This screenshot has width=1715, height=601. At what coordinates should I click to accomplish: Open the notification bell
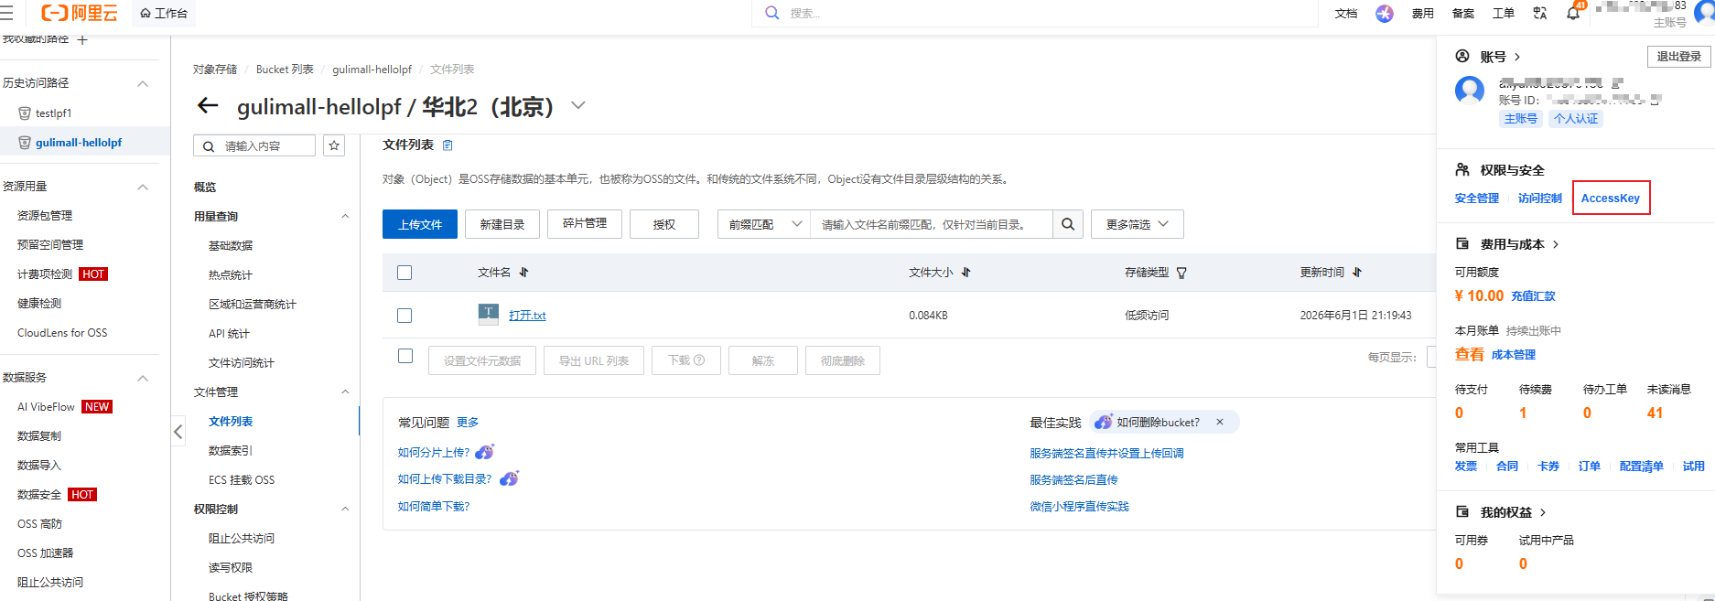pos(1573,14)
